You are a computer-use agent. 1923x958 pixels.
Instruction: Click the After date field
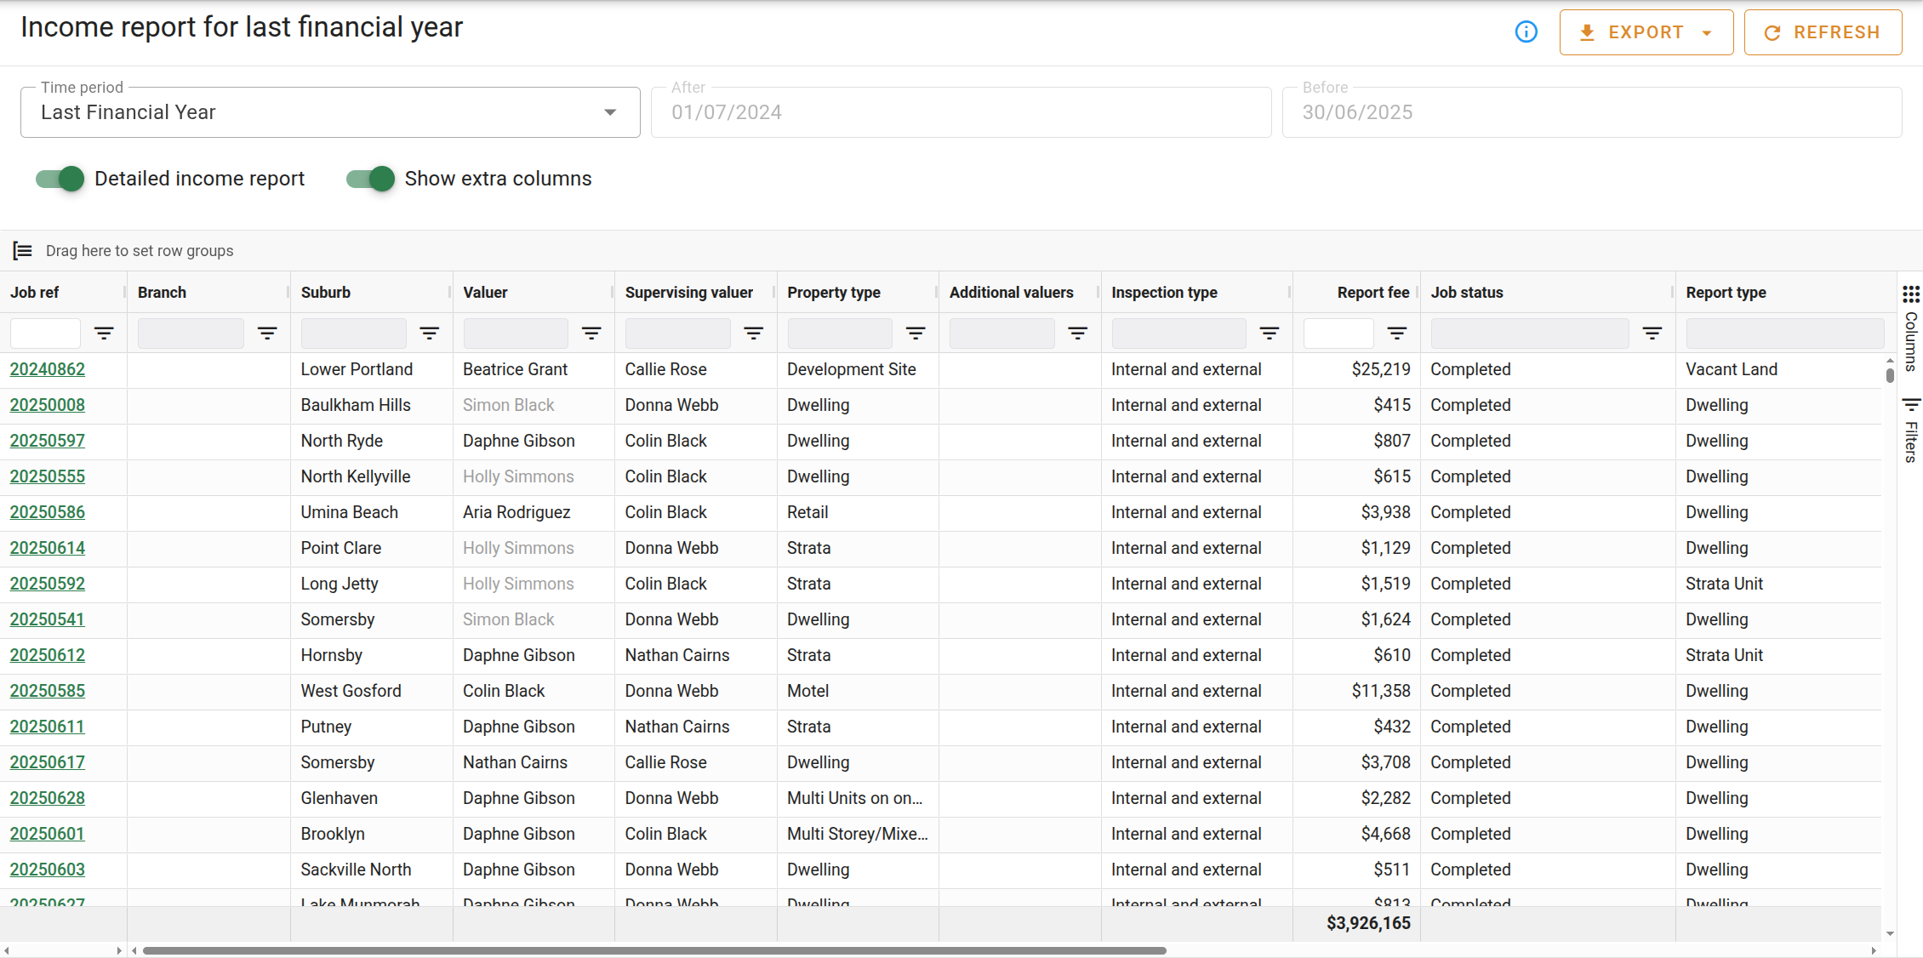(x=961, y=112)
